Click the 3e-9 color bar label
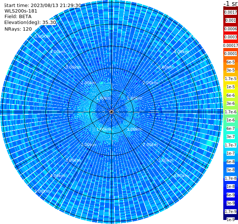238x224 pixels. click(231, 203)
